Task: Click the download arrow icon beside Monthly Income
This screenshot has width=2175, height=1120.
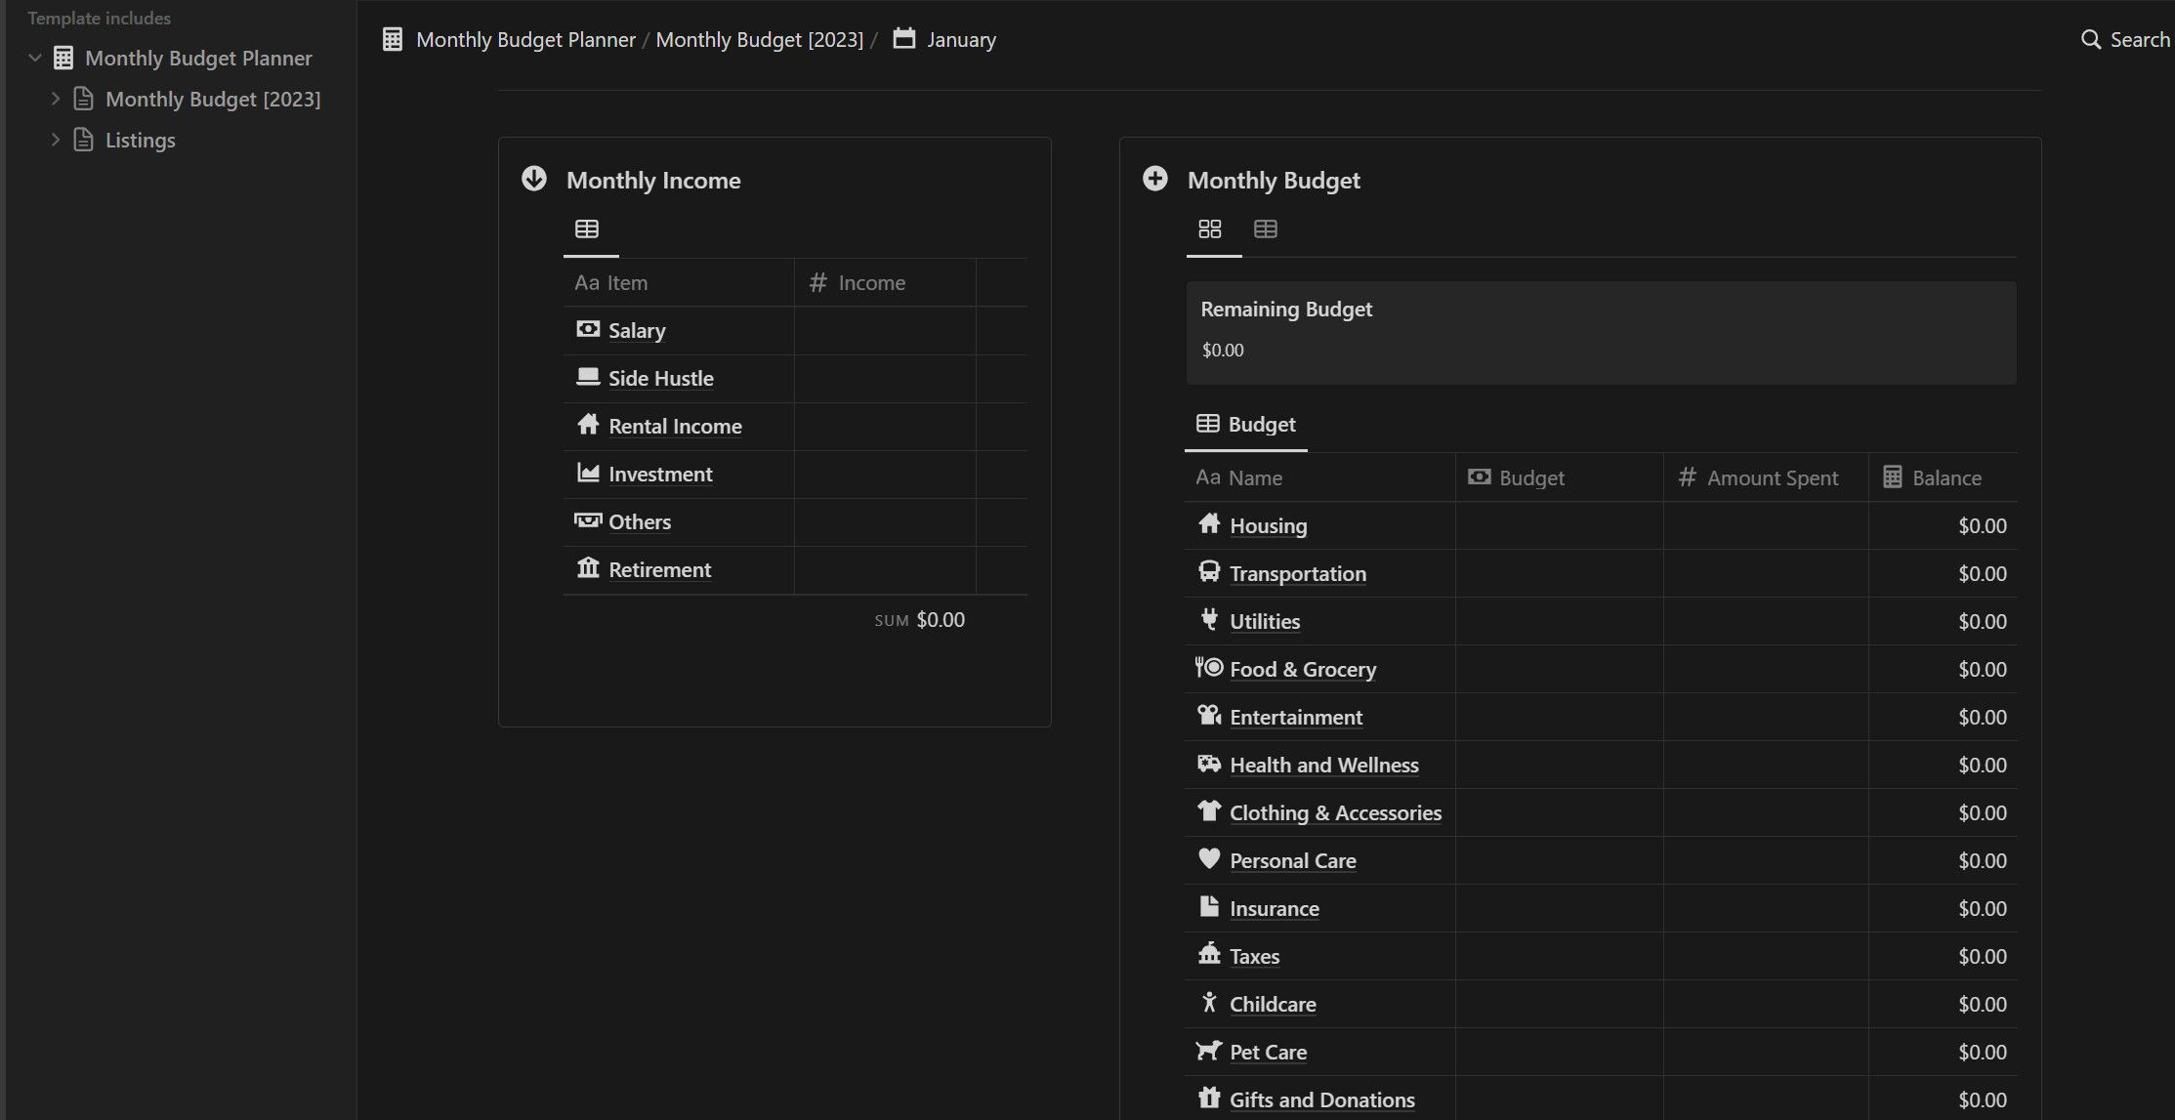Action: point(534,179)
